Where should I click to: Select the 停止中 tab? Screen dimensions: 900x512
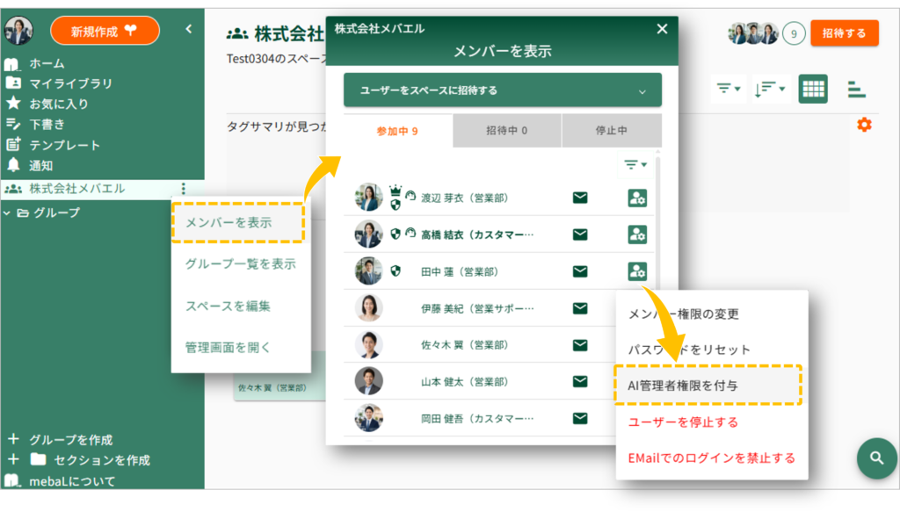point(612,130)
